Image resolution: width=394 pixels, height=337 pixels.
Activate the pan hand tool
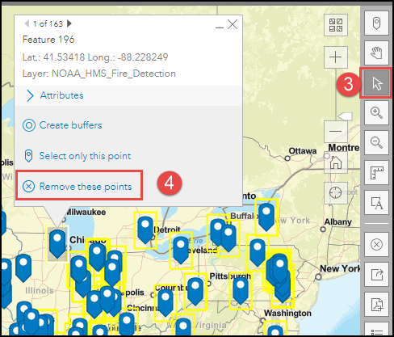(x=376, y=53)
